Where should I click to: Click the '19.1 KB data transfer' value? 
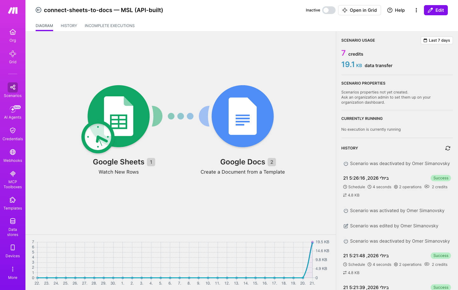[x=367, y=65]
